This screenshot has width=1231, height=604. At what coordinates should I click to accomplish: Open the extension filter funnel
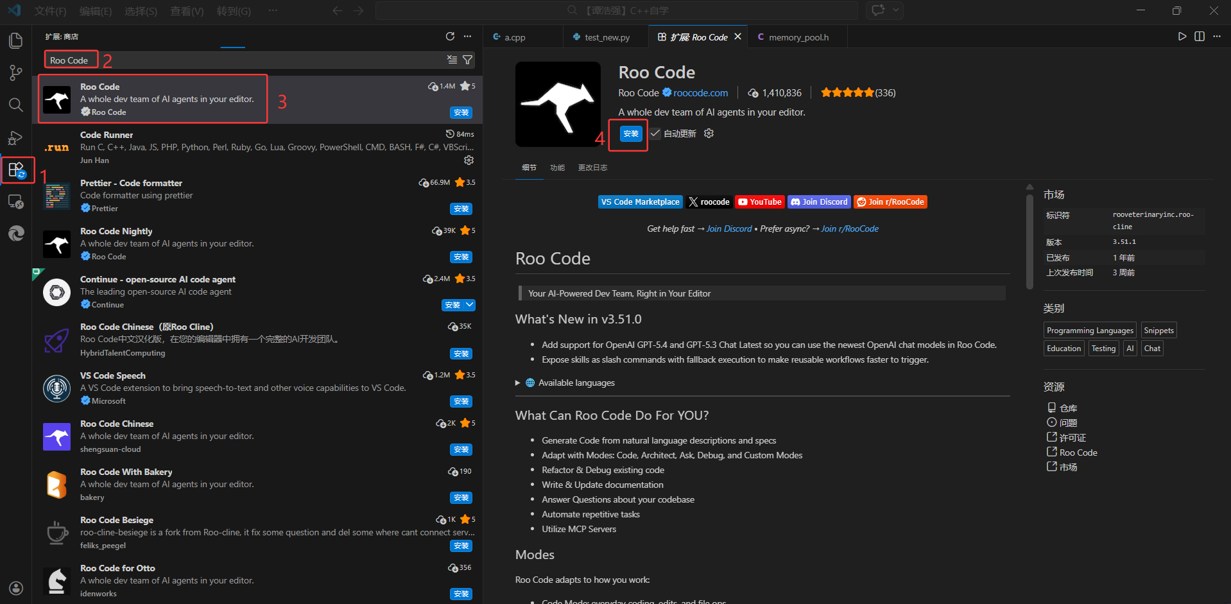468,60
